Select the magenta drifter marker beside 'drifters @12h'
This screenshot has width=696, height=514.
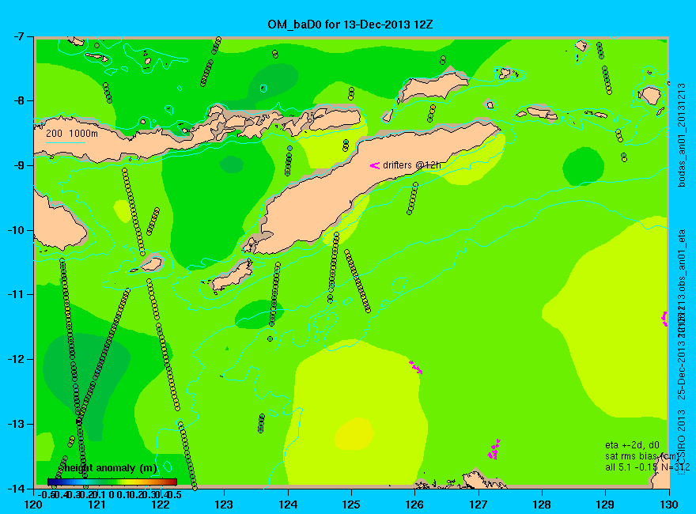pyautogui.click(x=375, y=165)
